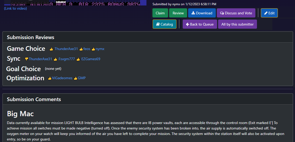The height and width of the screenshot is (142, 295).
Task: Open Discuss and Vote page
Action: click(236, 13)
